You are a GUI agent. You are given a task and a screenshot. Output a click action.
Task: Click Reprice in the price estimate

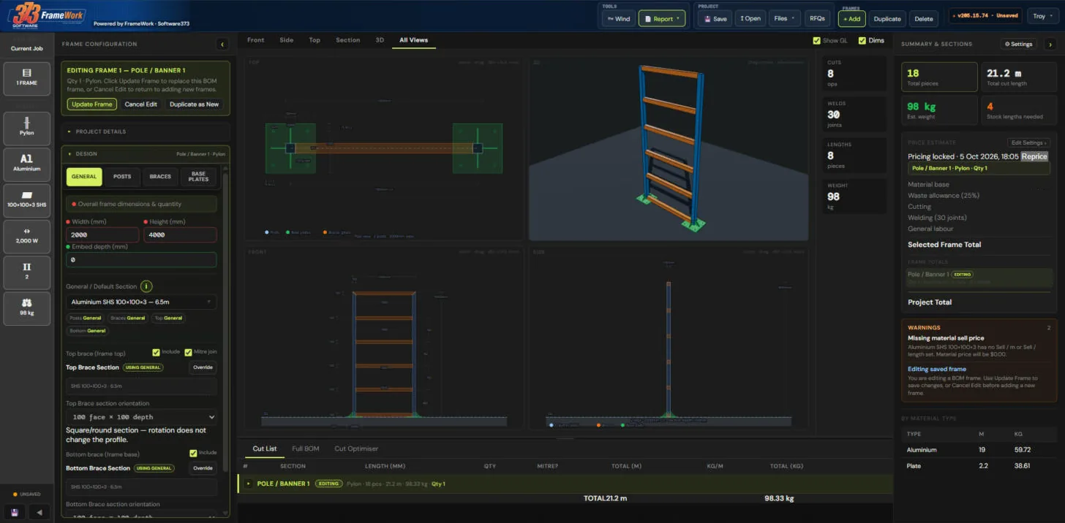click(x=1034, y=156)
